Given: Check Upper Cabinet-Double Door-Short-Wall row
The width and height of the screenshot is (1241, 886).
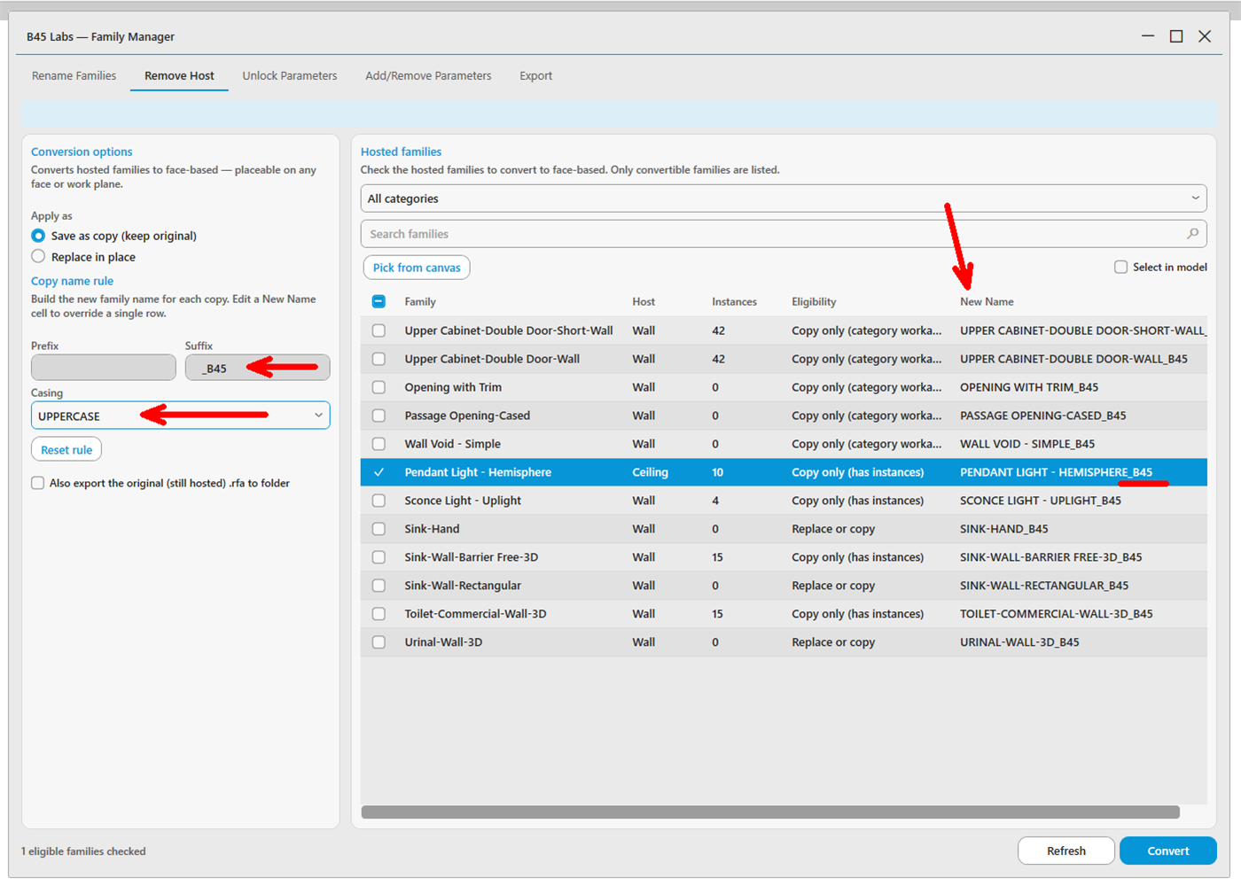Looking at the screenshot, I should (x=379, y=330).
